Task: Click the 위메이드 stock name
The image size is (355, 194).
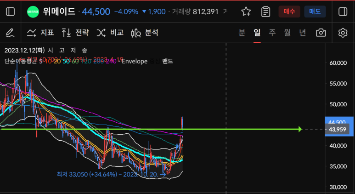Action: pos(59,11)
